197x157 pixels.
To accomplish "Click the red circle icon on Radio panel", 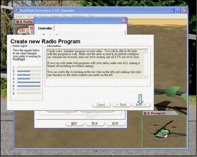I will click(x=18, y=22).
